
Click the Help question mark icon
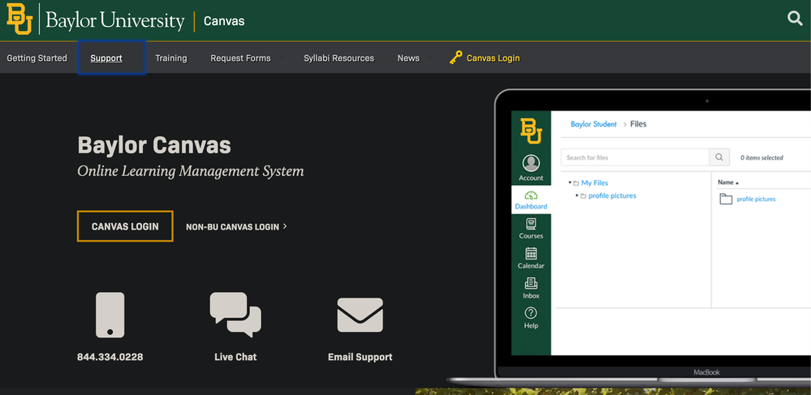tap(531, 317)
